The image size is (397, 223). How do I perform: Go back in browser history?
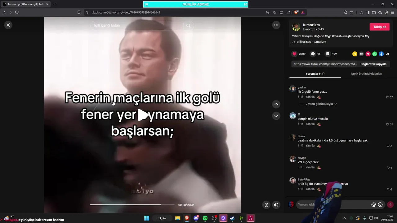(x=4, y=12)
